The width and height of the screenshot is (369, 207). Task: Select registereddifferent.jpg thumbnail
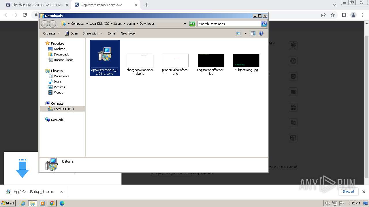pyautogui.click(x=211, y=60)
